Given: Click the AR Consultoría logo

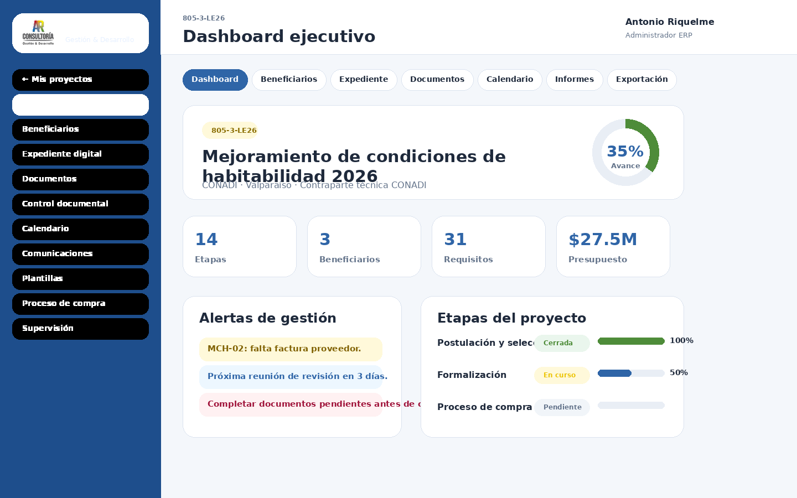Looking at the screenshot, I should pyautogui.click(x=38, y=33).
